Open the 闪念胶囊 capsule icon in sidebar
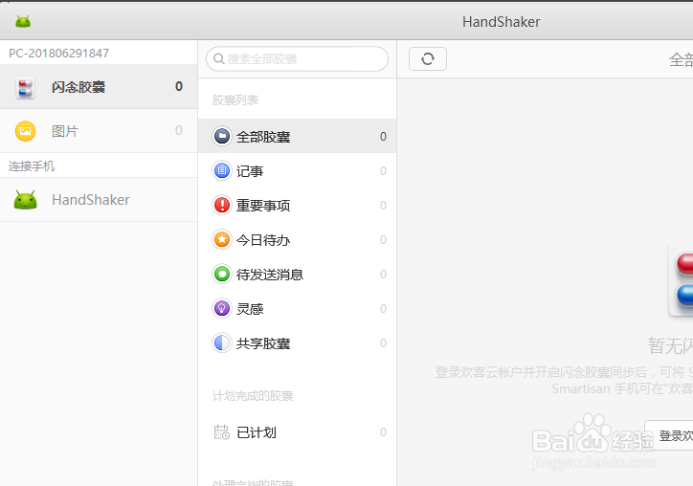This screenshot has width=693, height=486. [25, 88]
